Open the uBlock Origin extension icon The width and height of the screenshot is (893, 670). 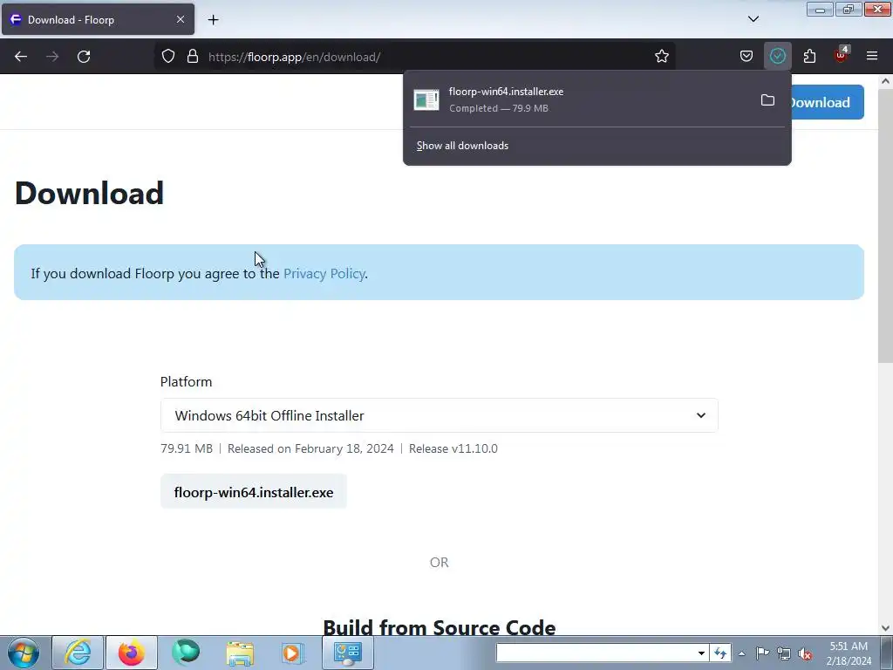(841, 56)
